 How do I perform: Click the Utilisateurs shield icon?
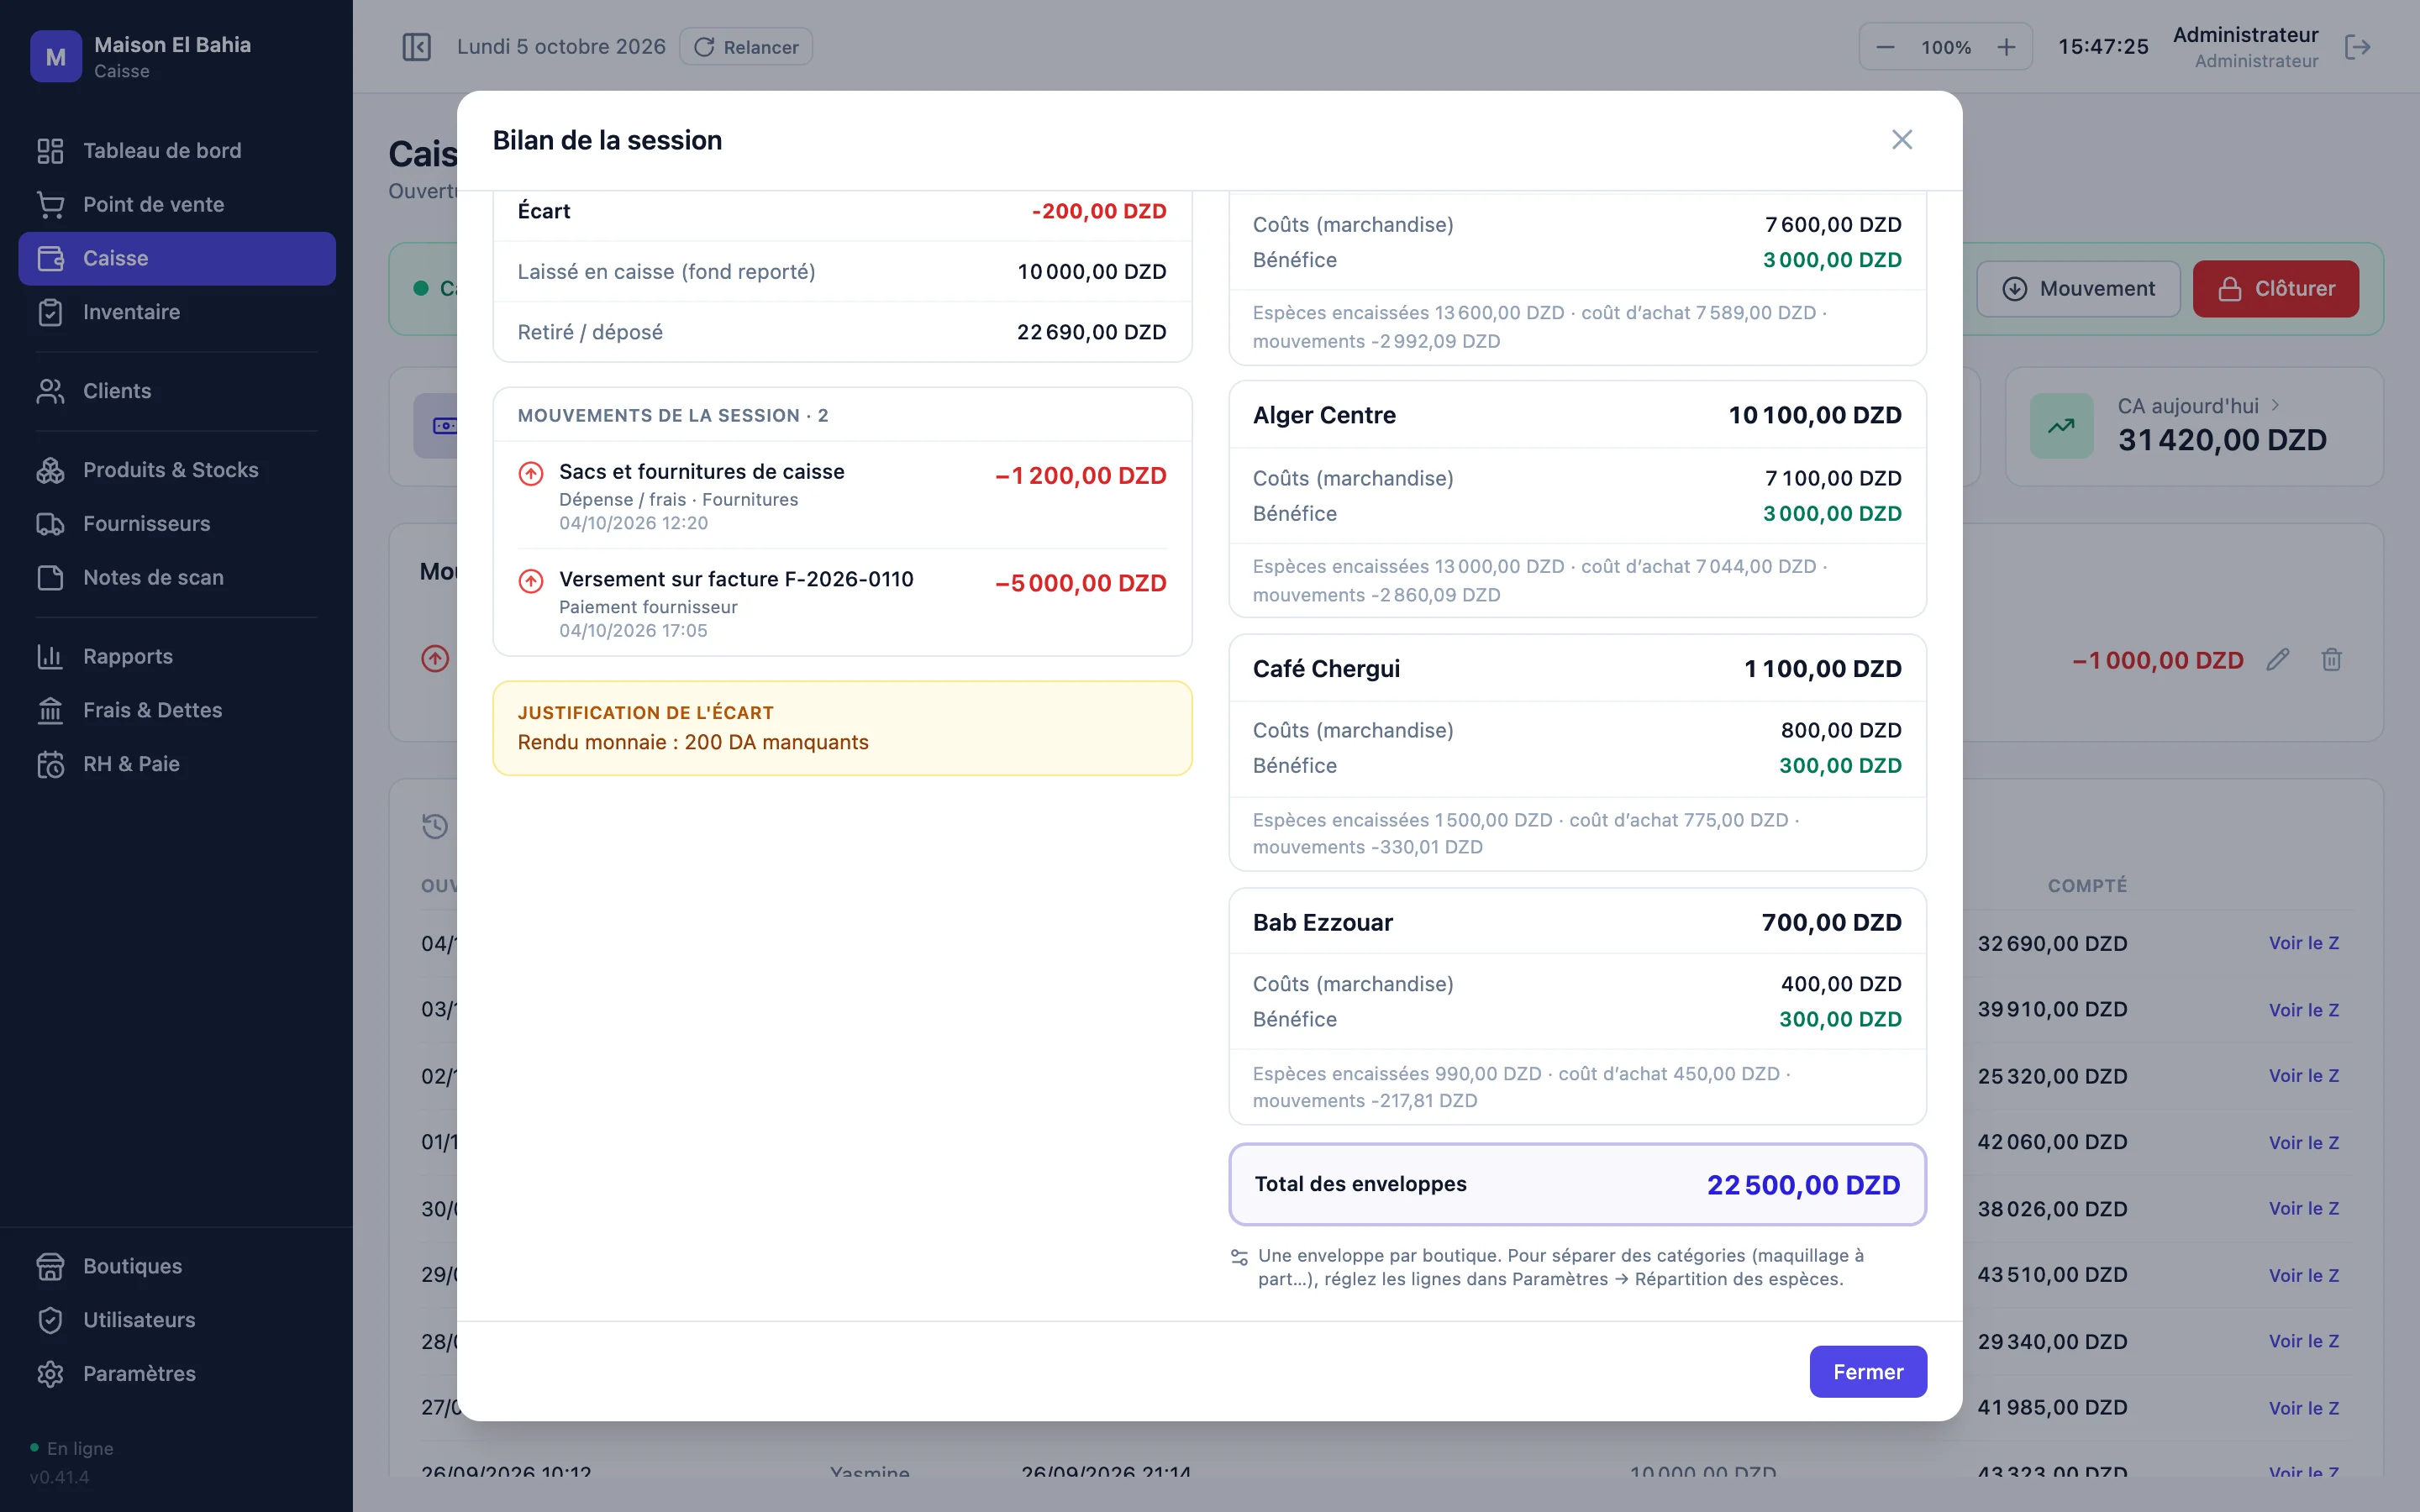(x=50, y=1320)
